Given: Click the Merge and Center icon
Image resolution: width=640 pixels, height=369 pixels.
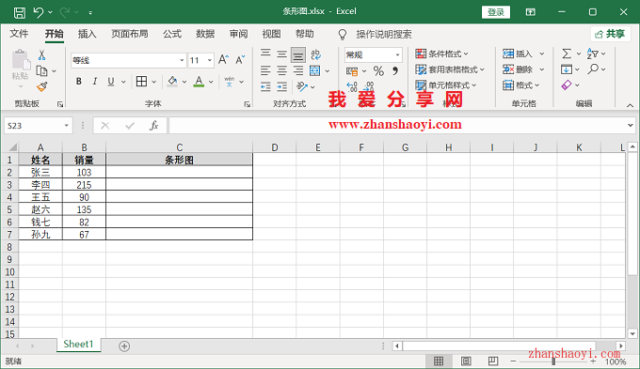Looking at the screenshot, I should (x=315, y=70).
